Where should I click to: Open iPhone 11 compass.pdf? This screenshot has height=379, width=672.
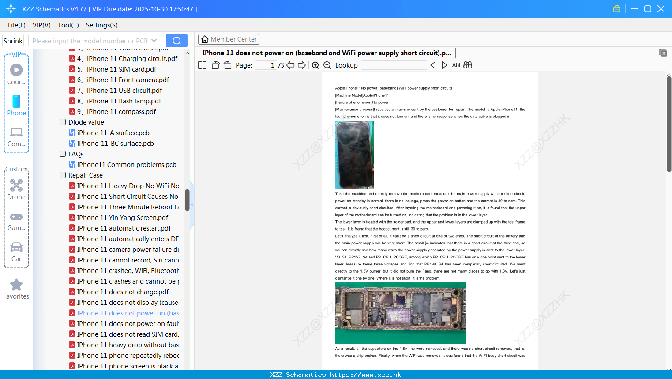(113, 111)
